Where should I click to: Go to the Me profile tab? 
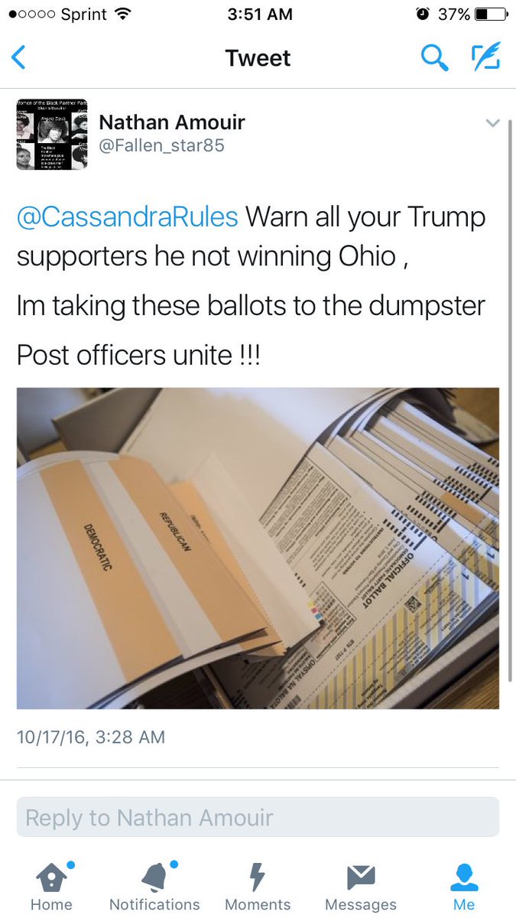[x=464, y=887]
